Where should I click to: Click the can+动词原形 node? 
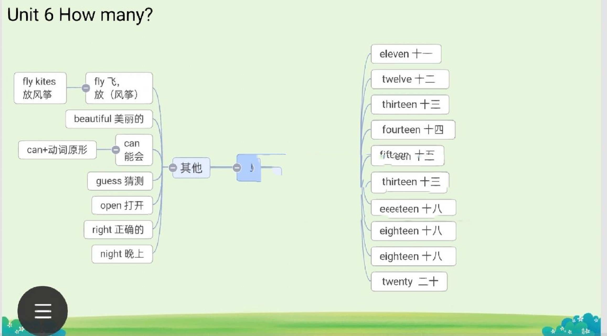[x=57, y=150]
